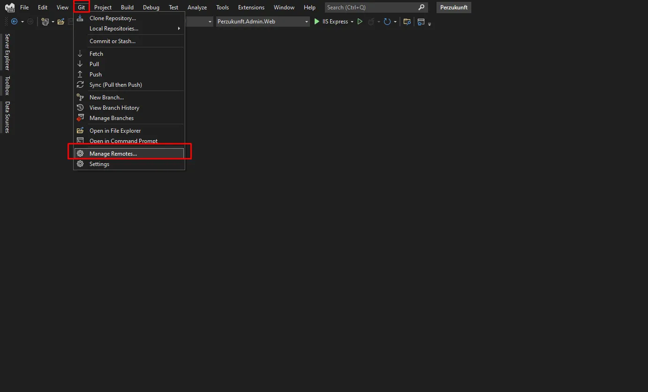Open the dropdown arrow next to the refresh icon

pos(395,22)
